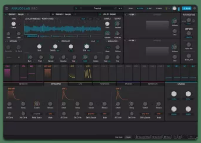Switch to the SYNTH view
Image resolution: width=201 pixels, height=143 pixels.
[x=140, y=8]
